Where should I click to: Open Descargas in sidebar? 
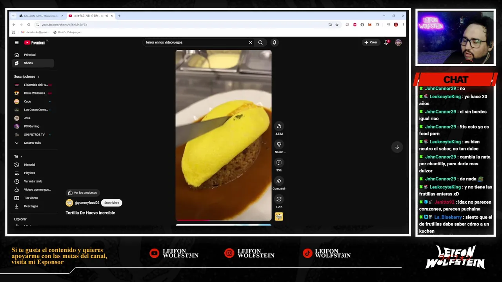click(33, 206)
